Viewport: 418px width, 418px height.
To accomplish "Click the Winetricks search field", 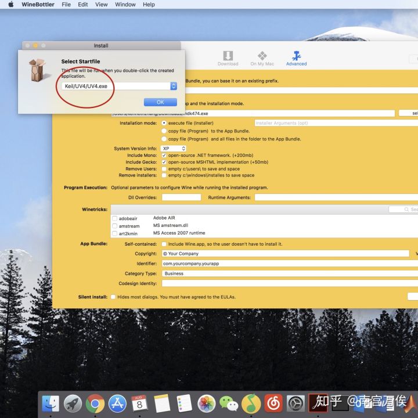I will tap(403, 210).
